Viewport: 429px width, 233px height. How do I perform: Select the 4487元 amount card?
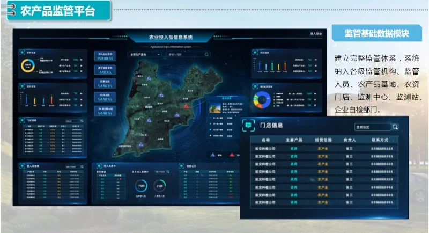[105, 70]
